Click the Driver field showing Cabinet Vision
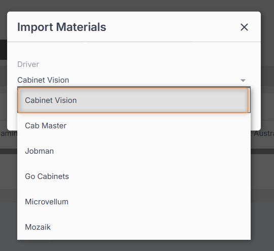Viewport: 274px width, 251px height. pyautogui.click(x=134, y=80)
